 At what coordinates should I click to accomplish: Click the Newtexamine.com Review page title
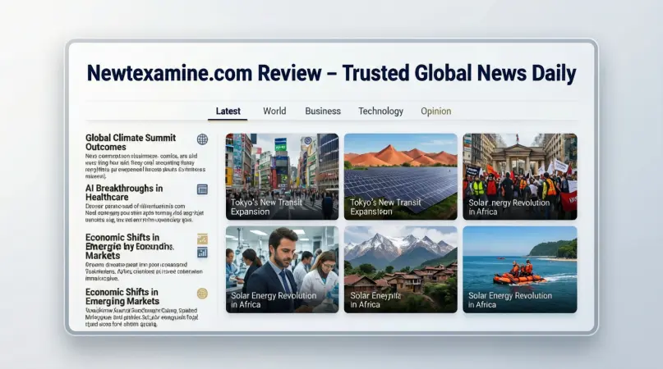(332, 73)
